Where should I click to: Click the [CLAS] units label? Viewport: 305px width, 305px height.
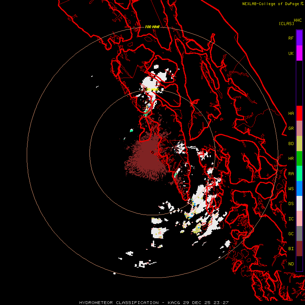click(x=286, y=23)
